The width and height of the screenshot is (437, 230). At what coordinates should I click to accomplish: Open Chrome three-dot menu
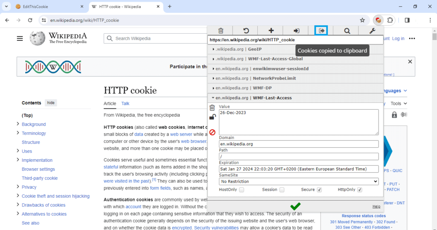[x=430, y=20]
